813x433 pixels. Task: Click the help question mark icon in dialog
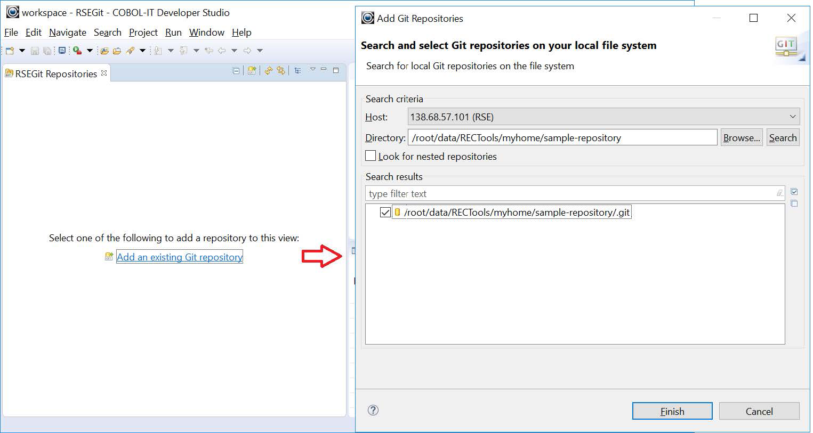[x=373, y=411]
